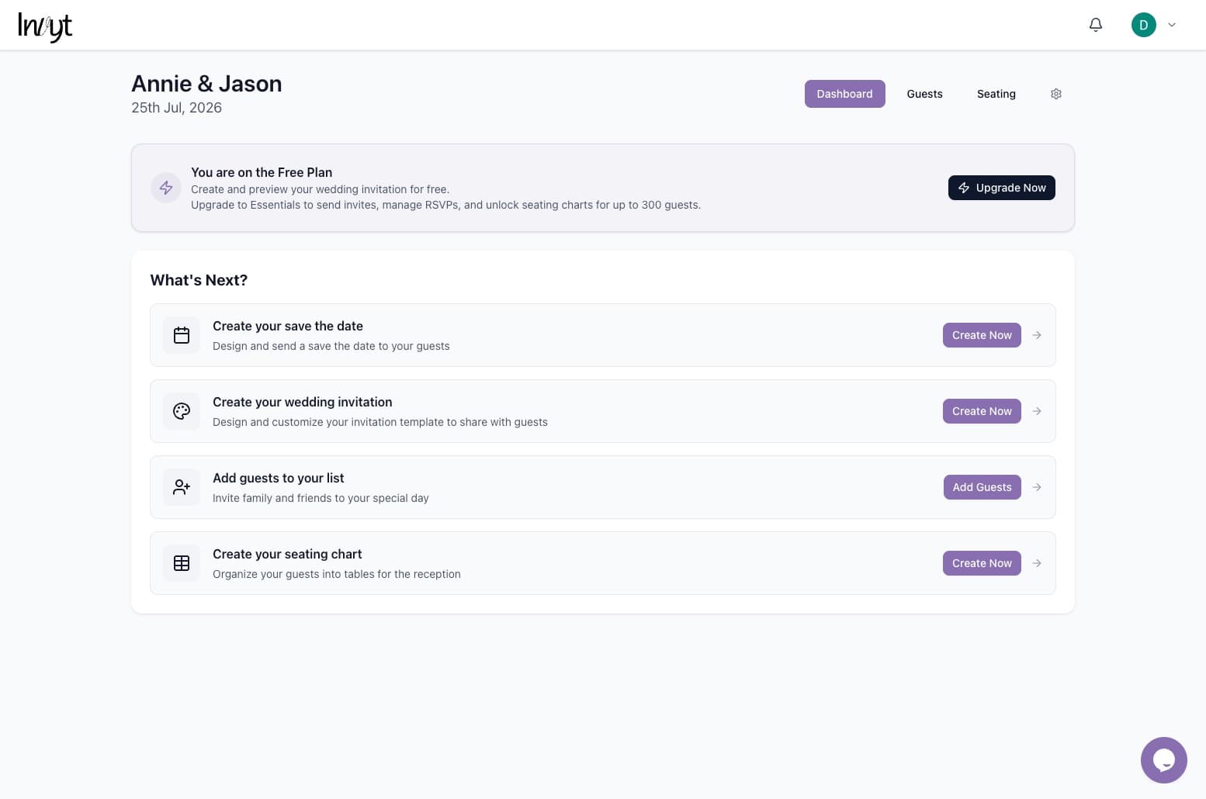Click the add-person icon for guest list
The width and height of the screenshot is (1206, 799).
[181, 486]
